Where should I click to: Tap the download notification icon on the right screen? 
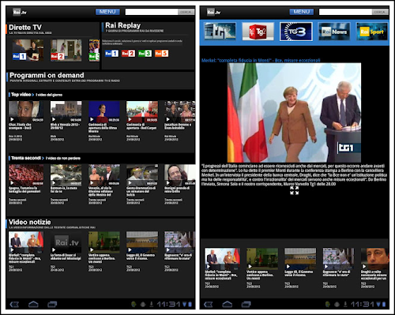345,305
